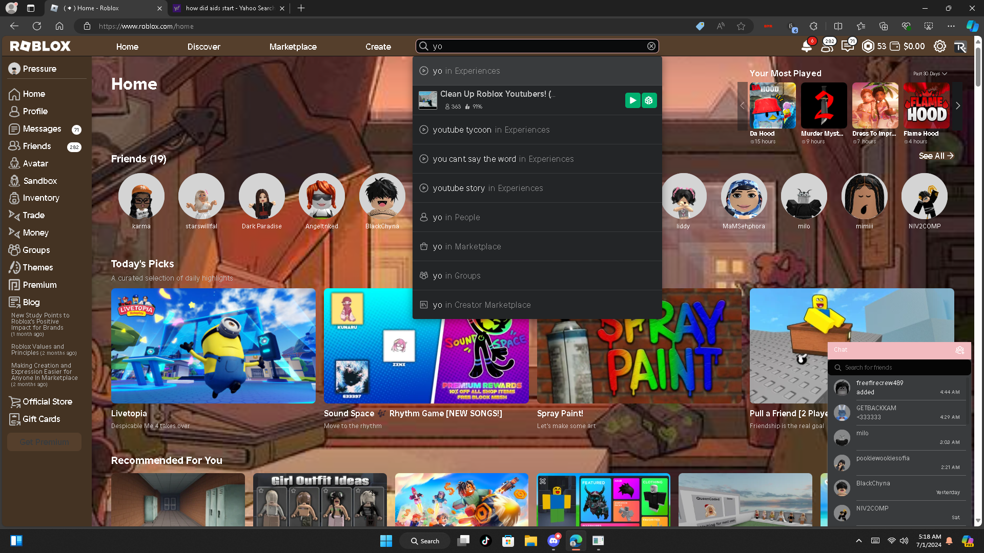Open friend MaMSehphora's avatar
This screenshot has height=553, width=984.
pyautogui.click(x=744, y=196)
